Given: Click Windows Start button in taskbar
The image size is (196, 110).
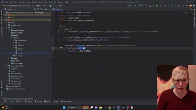Looking at the screenshot, I should coord(64,108).
